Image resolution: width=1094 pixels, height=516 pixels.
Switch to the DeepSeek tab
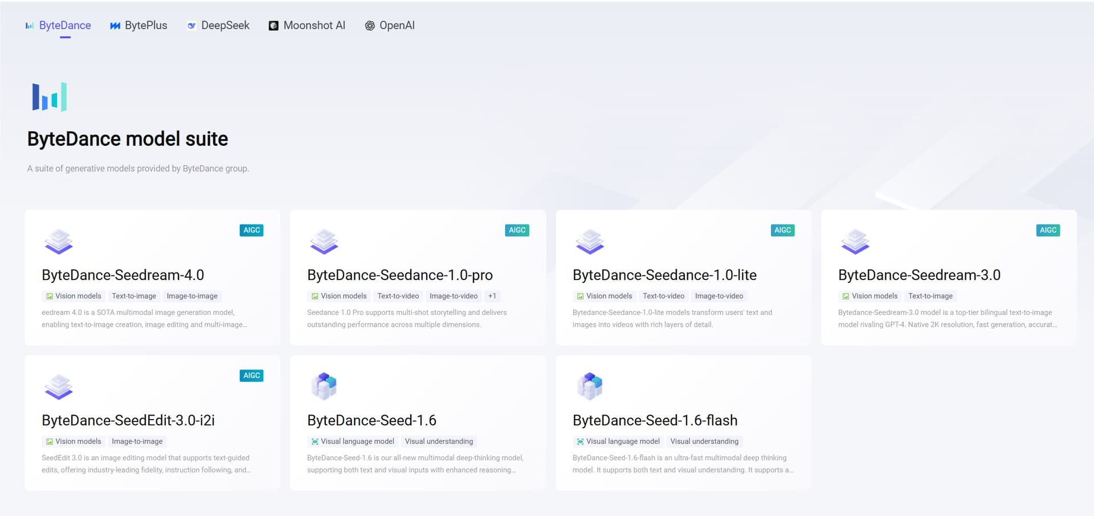point(218,26)
